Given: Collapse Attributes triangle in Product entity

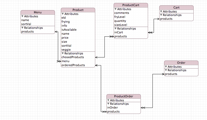Looking at the screenshot, I should (63, 14).
